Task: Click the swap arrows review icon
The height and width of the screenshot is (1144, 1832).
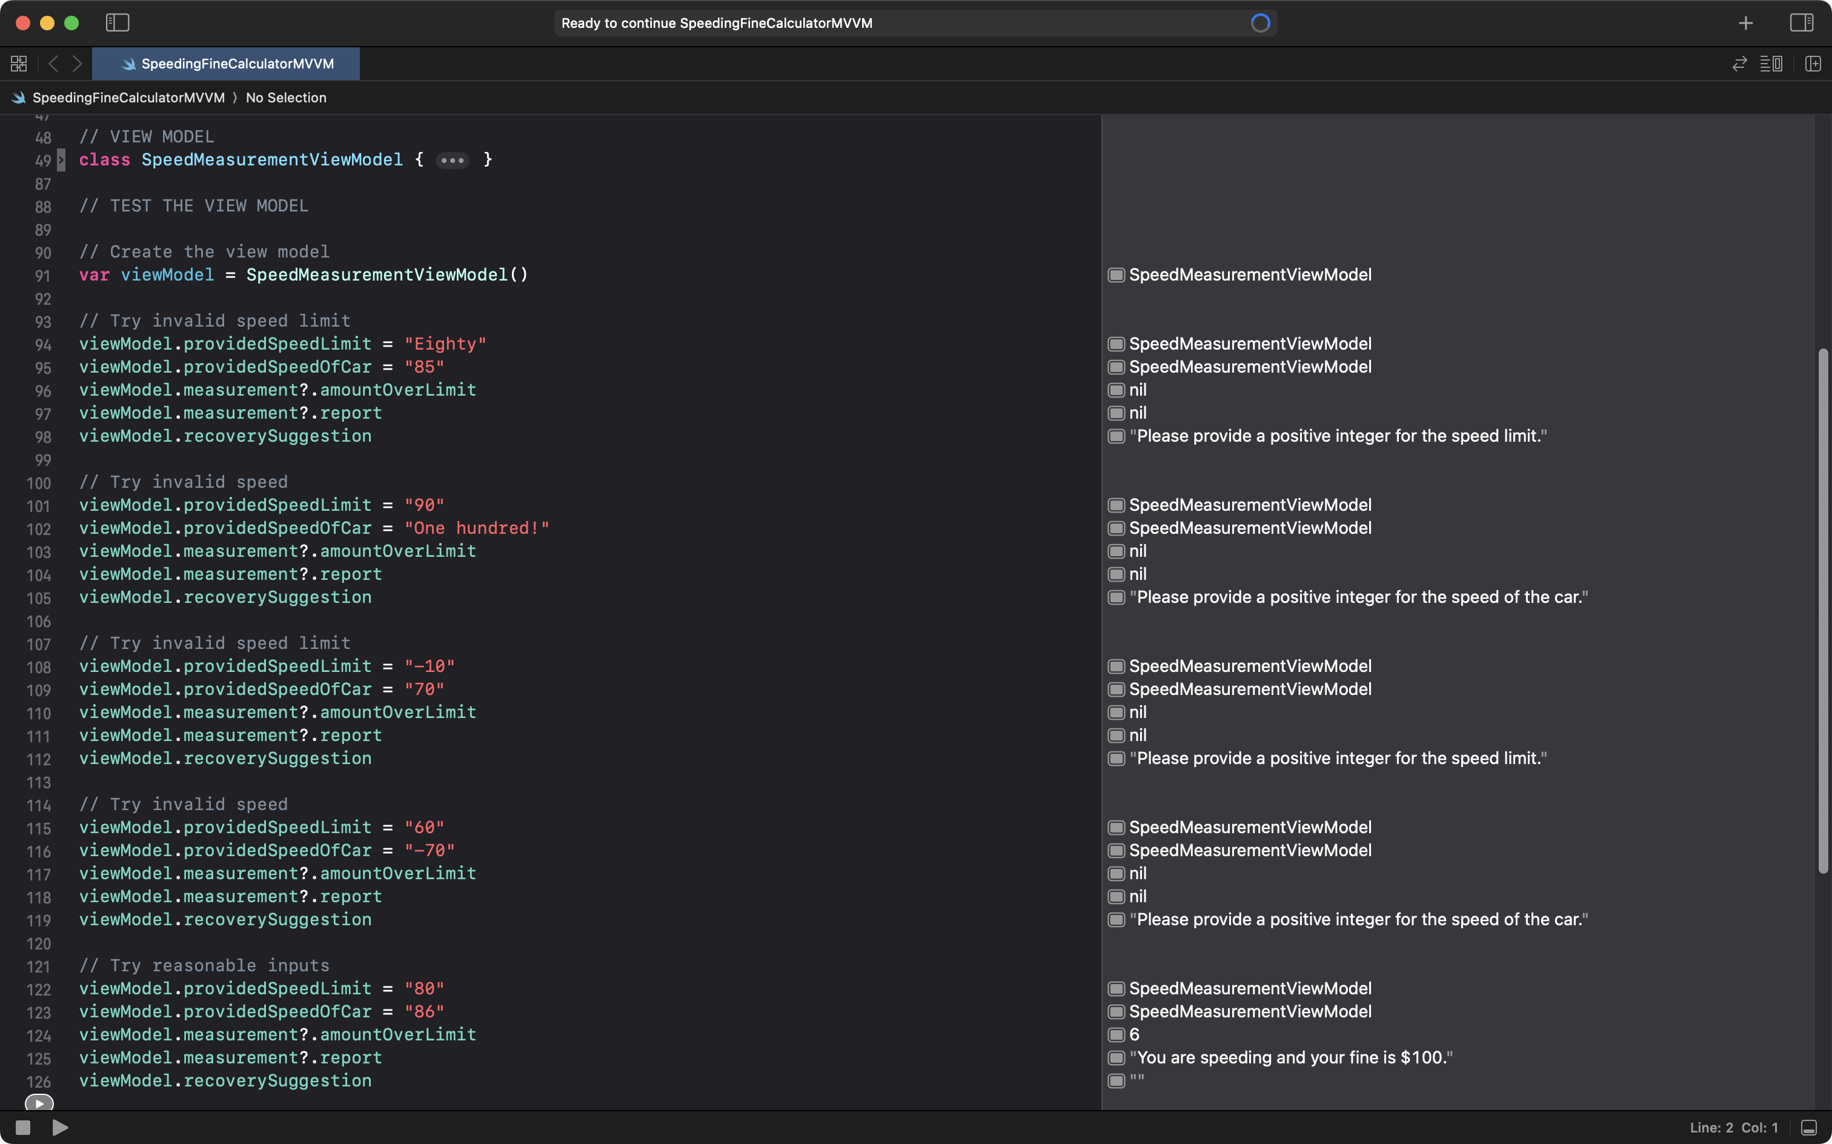Action: pyautogui.click(x=1739, y=64)
